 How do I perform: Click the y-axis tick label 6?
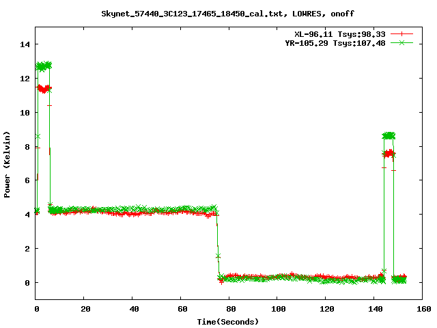[27, 180]
